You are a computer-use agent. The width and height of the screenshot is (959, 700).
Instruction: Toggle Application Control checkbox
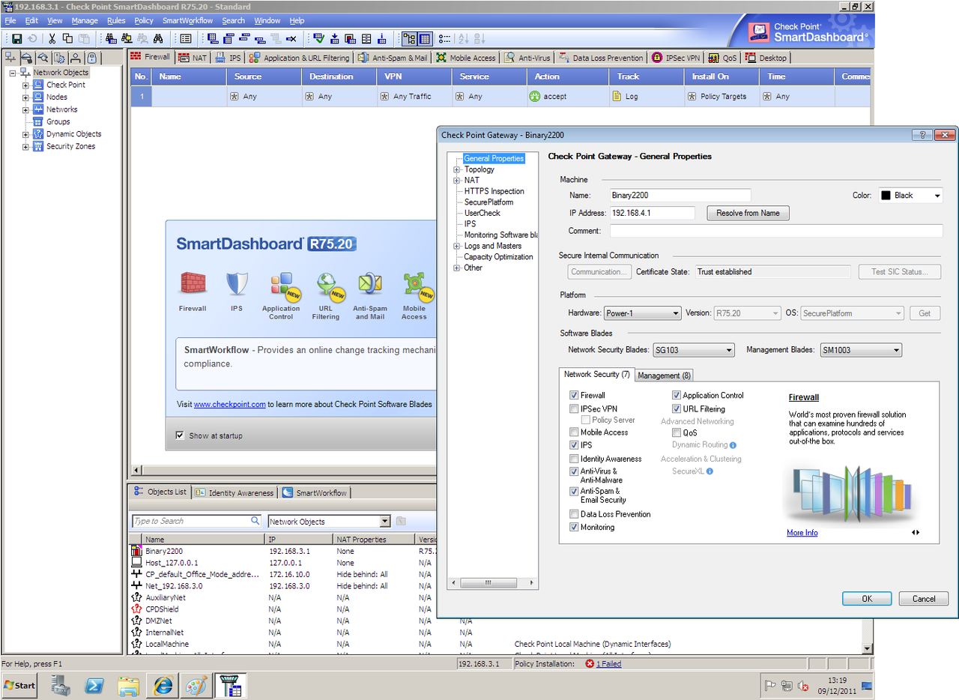(677, 395)
